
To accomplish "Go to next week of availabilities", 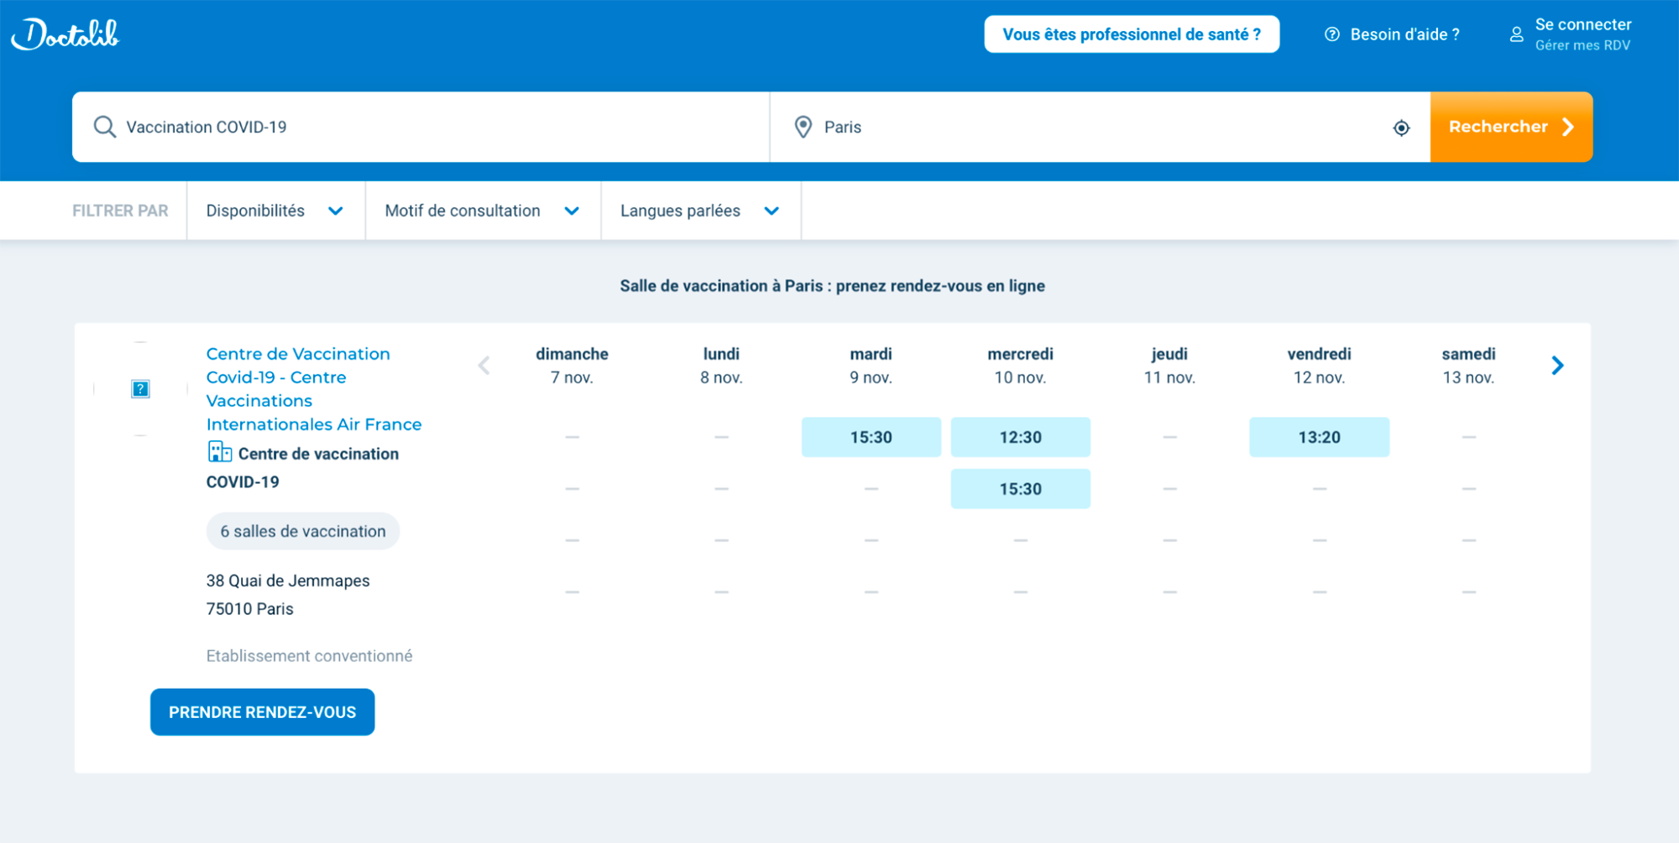I will pos(1557,366).
